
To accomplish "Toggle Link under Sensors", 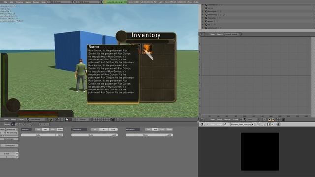I will 53,129.
